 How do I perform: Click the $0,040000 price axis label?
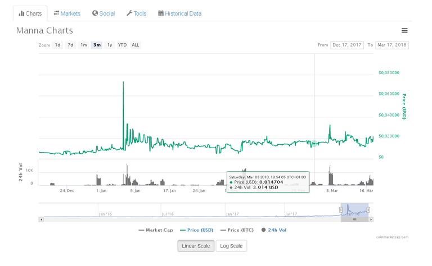(389, 115)
